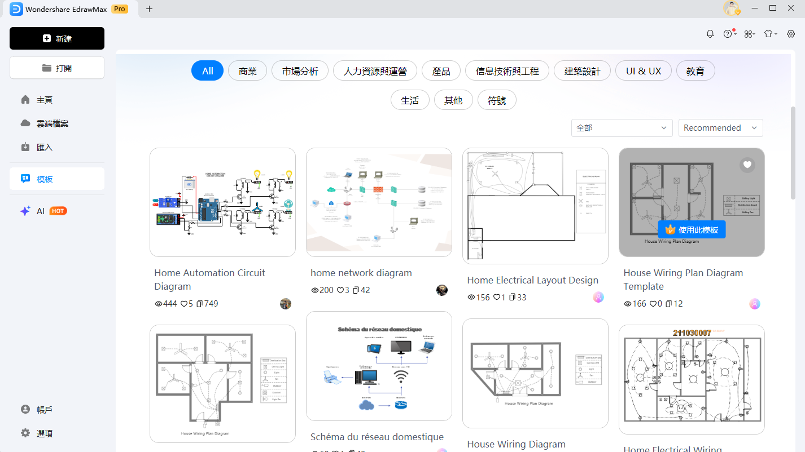This screenshot has width=805, height=452.
Task: Favorite the House Wiring Plan template heart
Action: pos(747,165)
